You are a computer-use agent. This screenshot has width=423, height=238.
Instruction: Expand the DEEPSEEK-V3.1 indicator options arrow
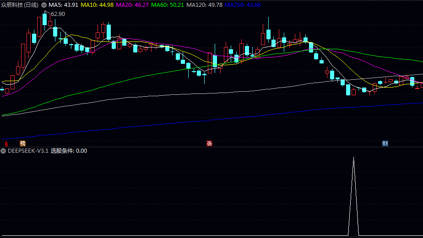(4, 151)
